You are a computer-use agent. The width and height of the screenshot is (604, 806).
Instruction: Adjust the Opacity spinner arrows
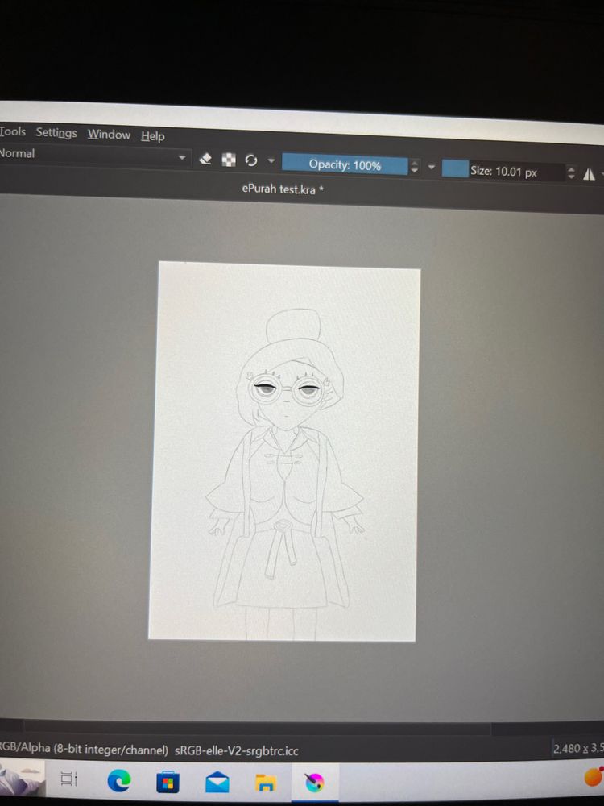pyautogui.click(x=415, y=166)
